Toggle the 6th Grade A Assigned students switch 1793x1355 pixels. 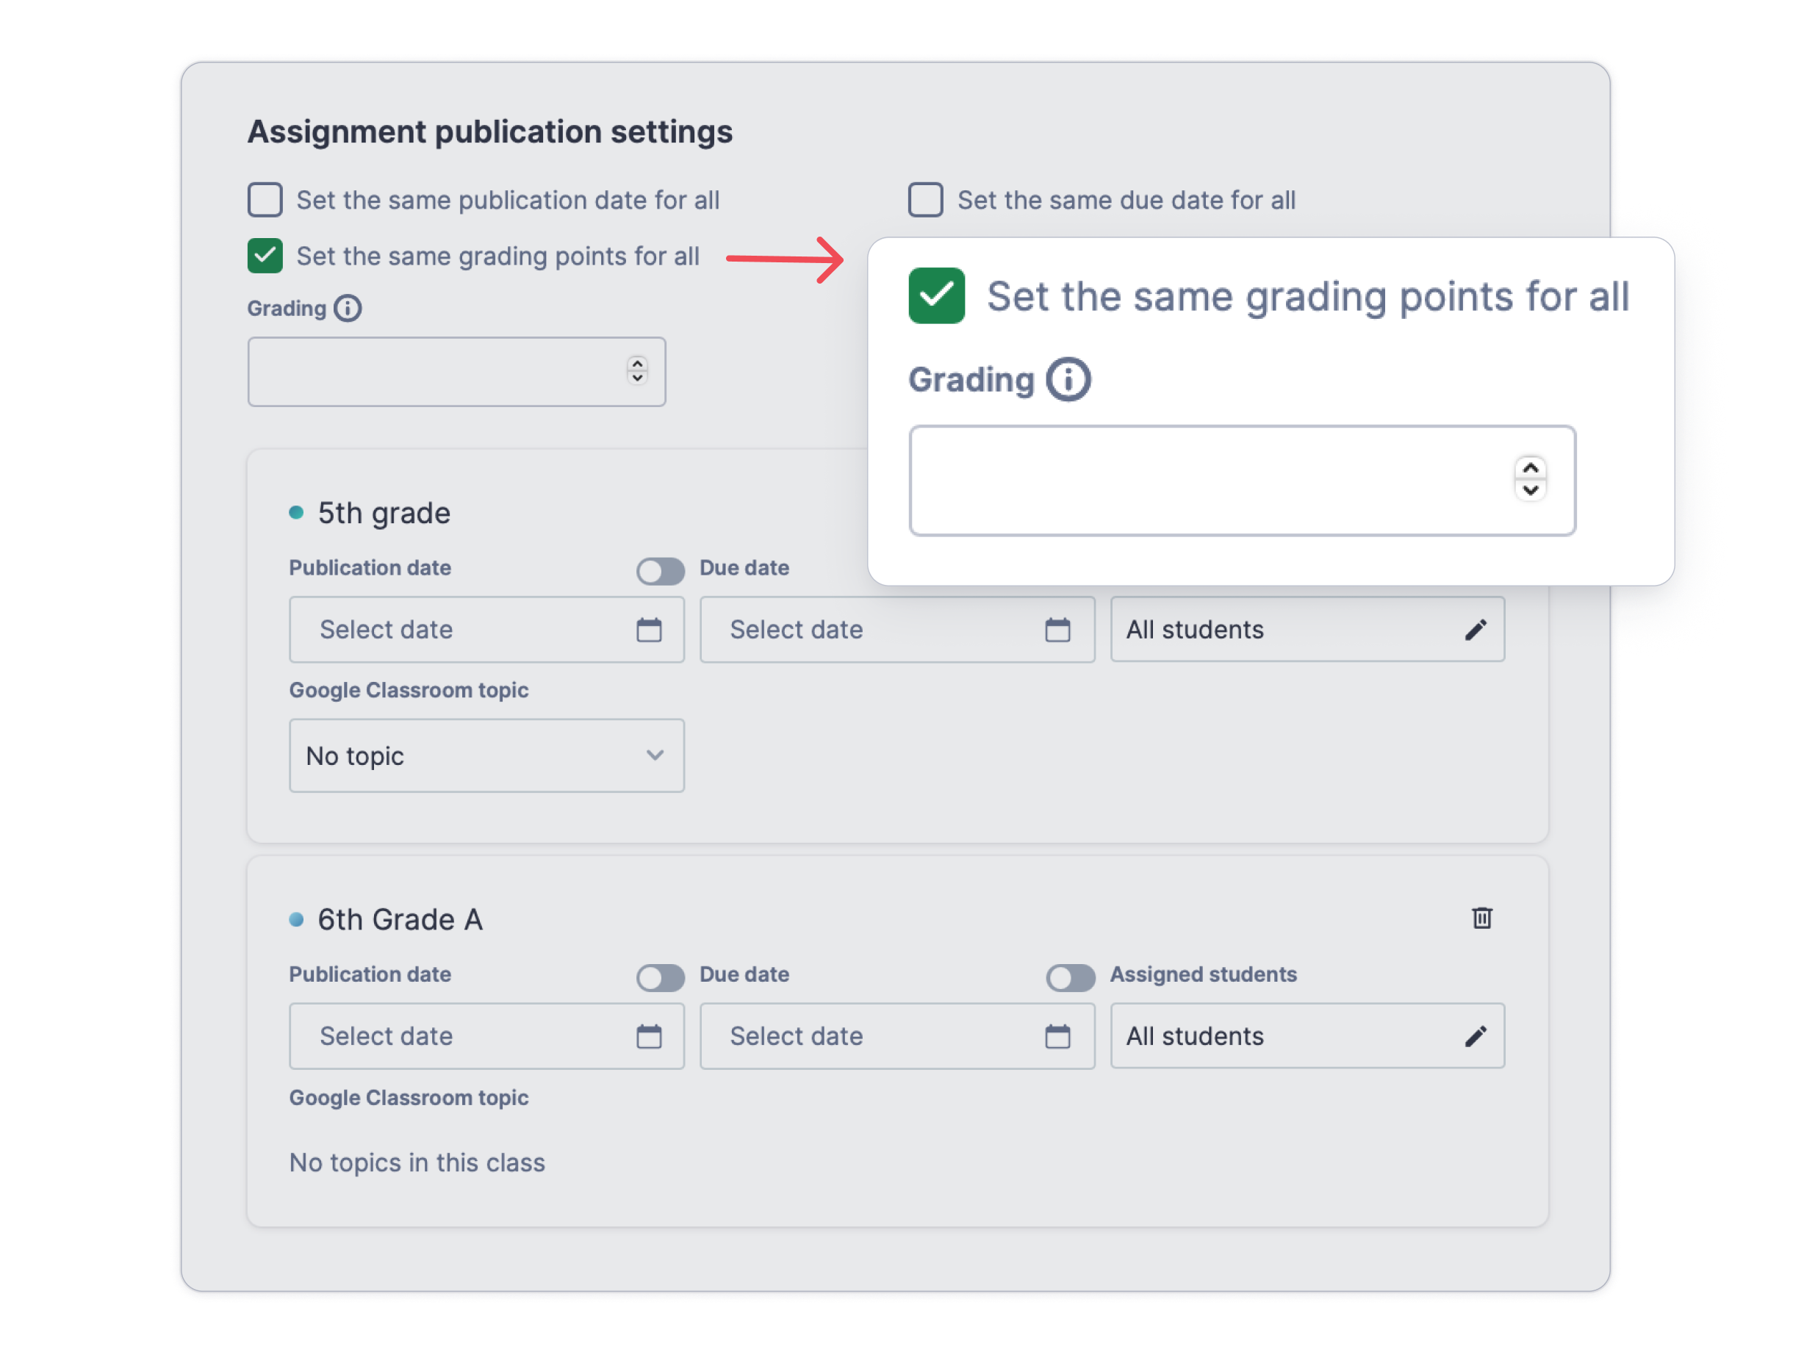1070,978
